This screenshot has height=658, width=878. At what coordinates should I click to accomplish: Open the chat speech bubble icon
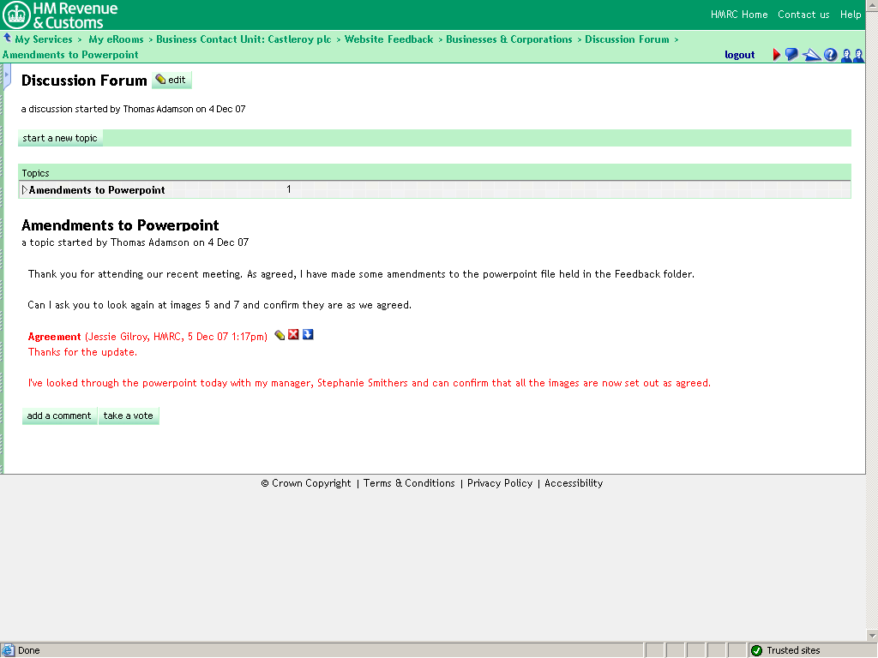coord(791,55)
